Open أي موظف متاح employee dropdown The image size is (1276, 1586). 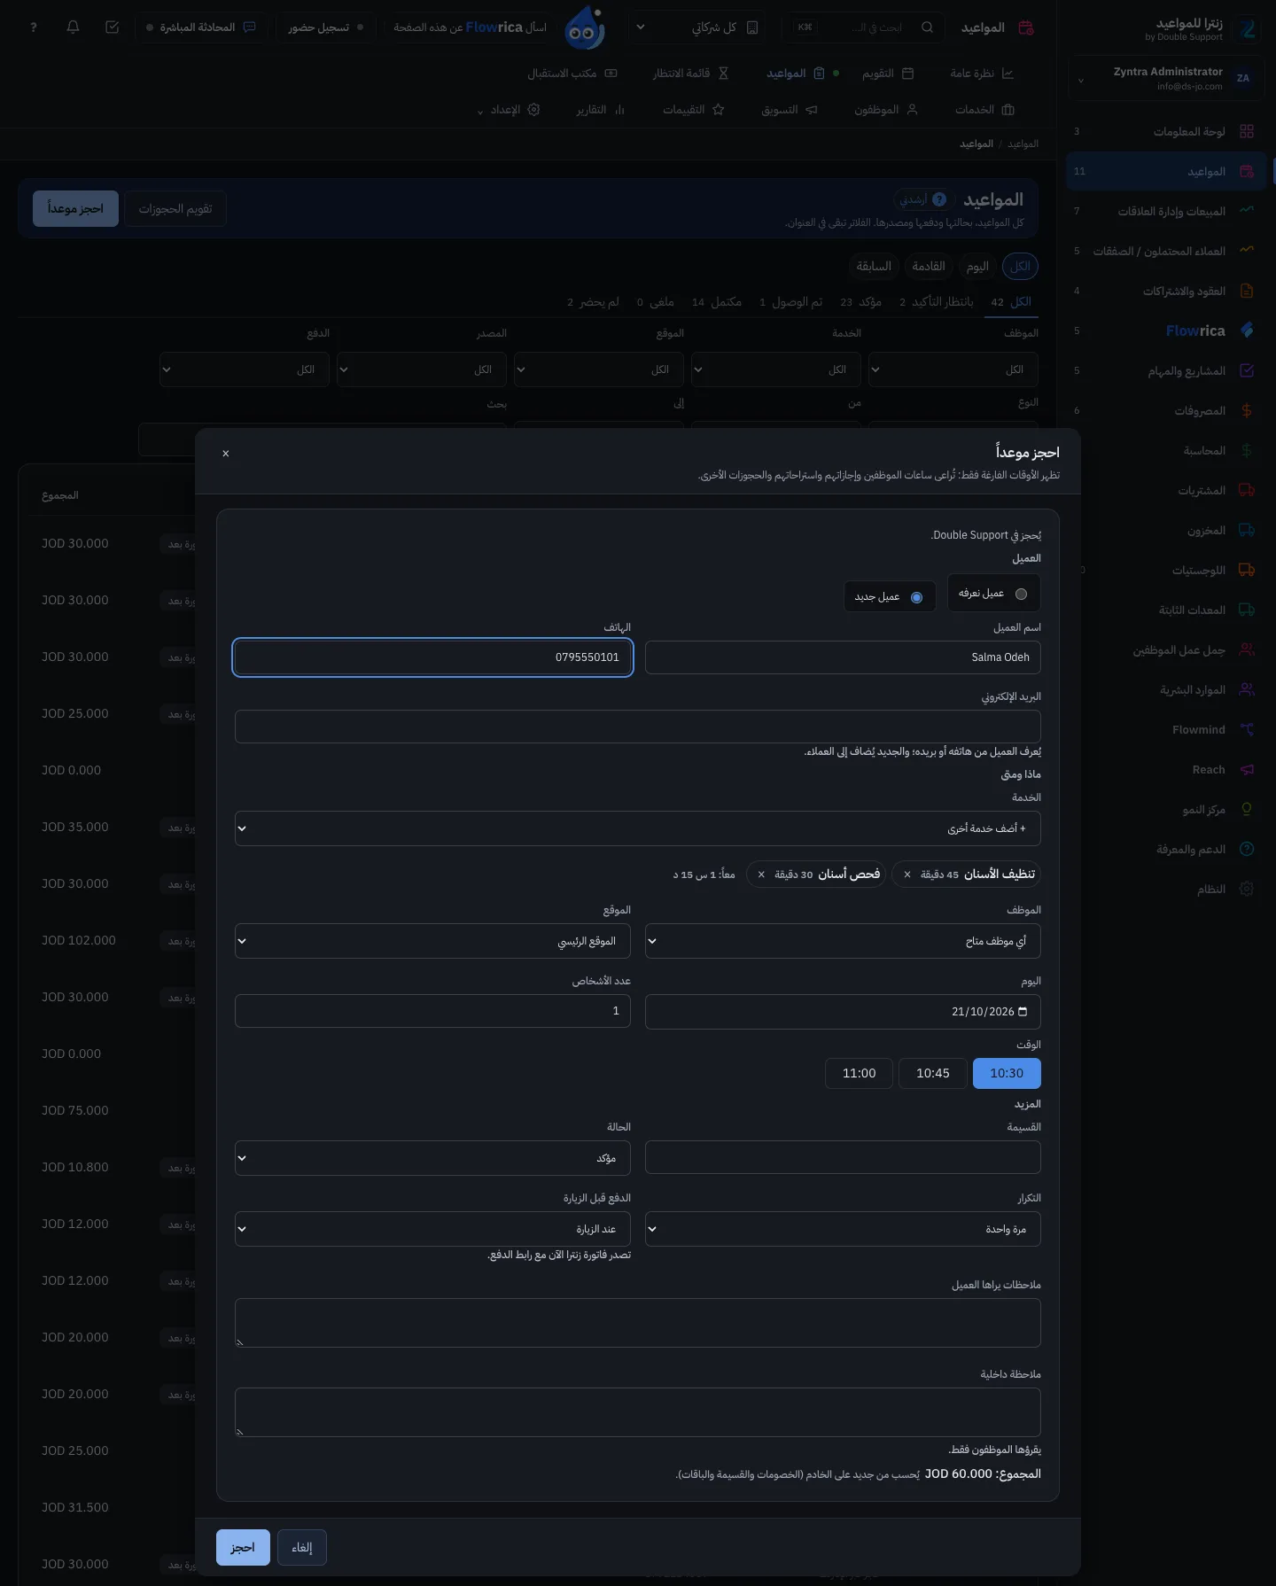843,941
